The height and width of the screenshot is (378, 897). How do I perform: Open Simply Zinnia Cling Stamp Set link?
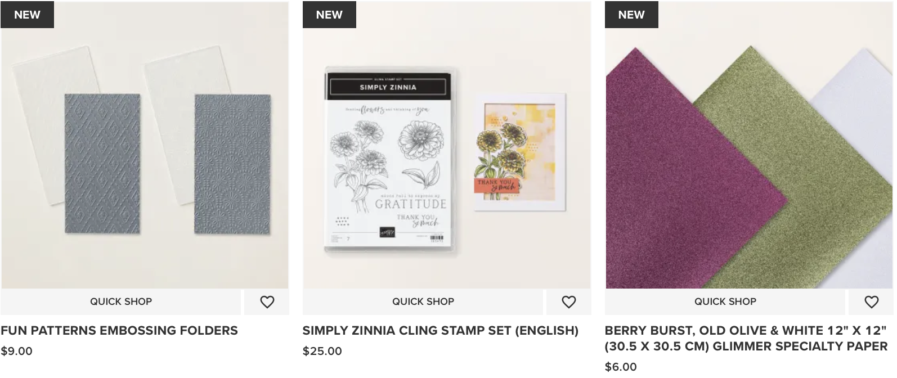click(440, 331)
